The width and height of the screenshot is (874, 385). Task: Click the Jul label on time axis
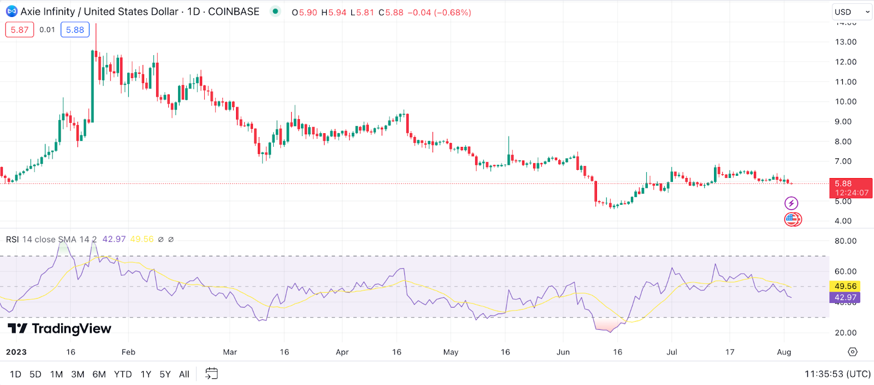pyautogui.click(x=672, y=352)
